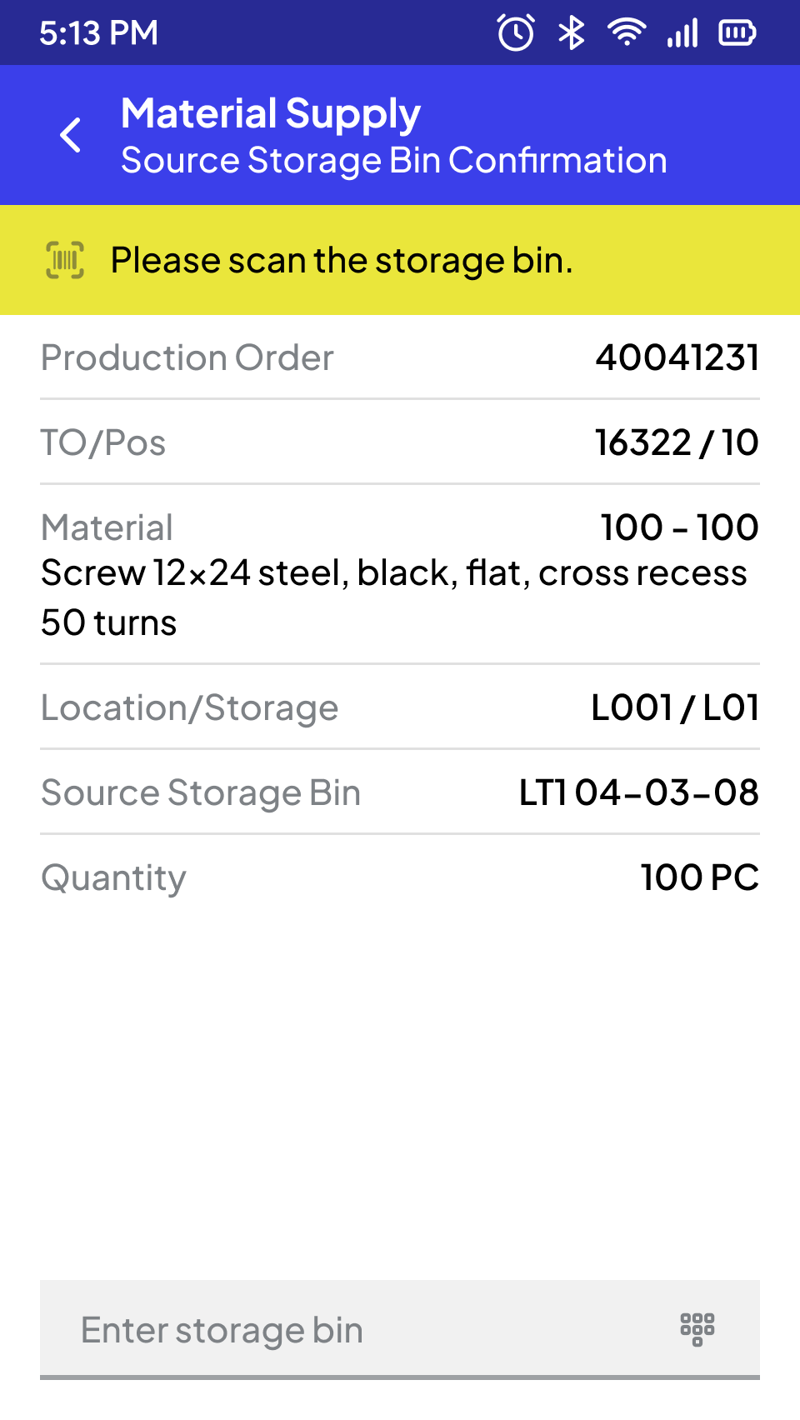Tap material number 100 - 100
800x1420 pixels.
point(679,527)
